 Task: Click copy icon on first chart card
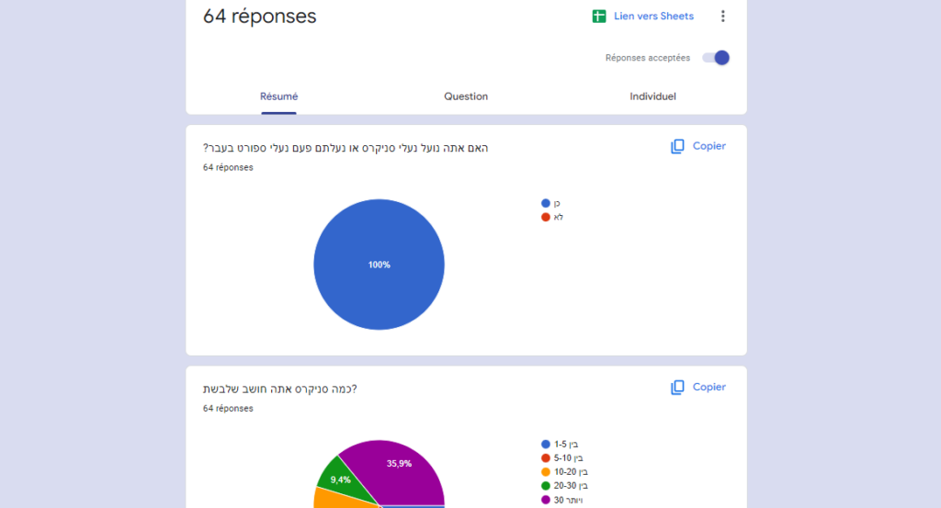tap(677, 146)
